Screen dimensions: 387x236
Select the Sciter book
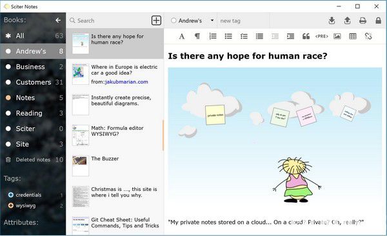[33, 129]
